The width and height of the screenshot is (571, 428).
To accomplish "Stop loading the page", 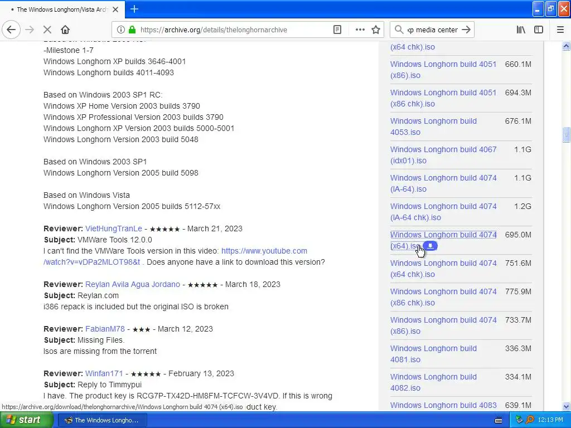I will click(x=47, y=30).
